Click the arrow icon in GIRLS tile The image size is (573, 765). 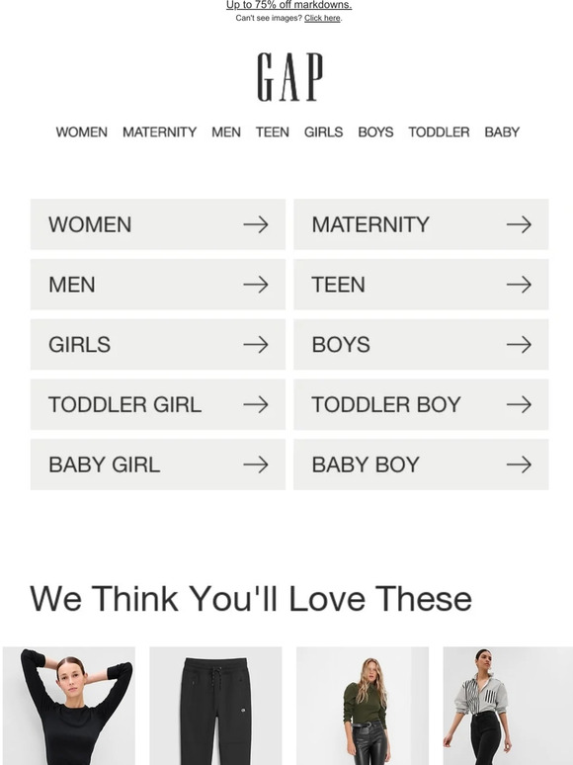click(256, 344)
